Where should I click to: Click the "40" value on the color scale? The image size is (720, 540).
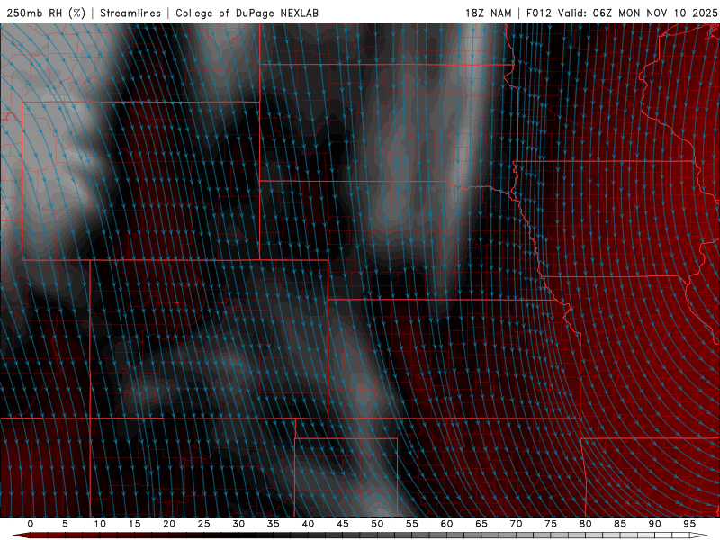point(308,524)
